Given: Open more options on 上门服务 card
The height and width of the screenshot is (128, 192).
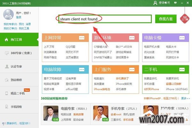Looking at the screenshot, I should (x=132, y=69).
